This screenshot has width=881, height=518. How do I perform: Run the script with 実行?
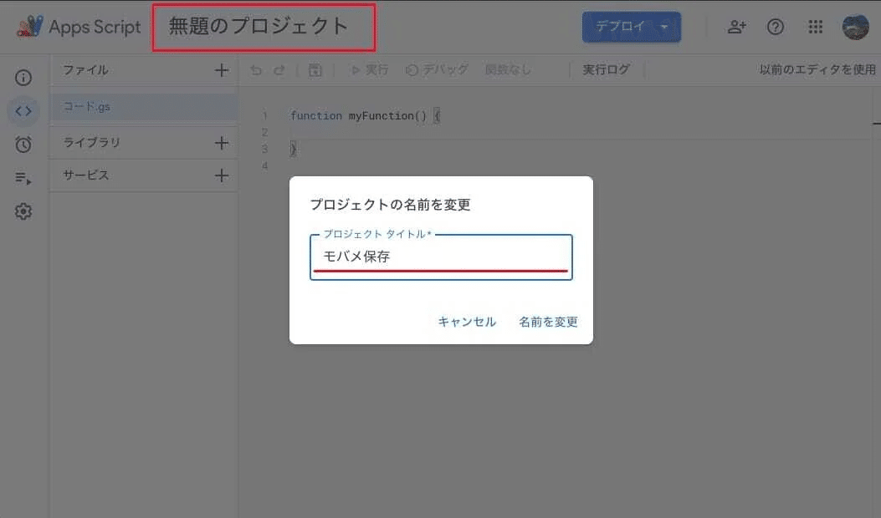point(370,70)
